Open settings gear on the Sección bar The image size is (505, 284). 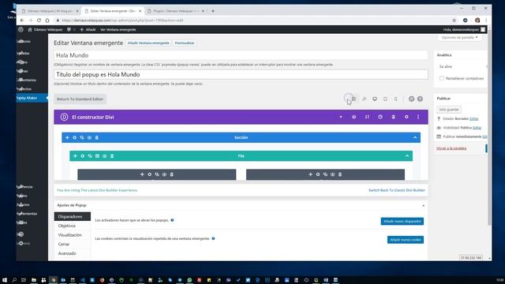75,137
